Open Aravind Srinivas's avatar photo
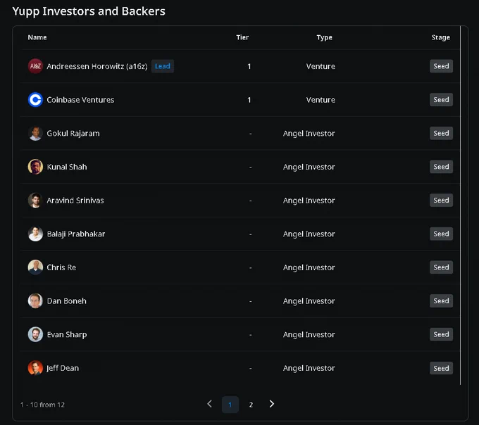The image size is (479, 425). pos(35,201)
